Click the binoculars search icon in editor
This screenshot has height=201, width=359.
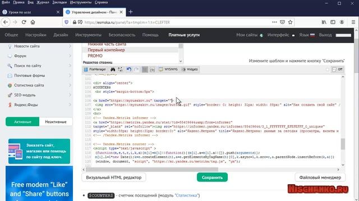point(113,69)
